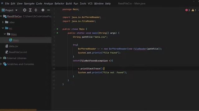The width and height of the screenshot is (199, 111).
Task: Click run gutter arrow beside main method
Action: [x=58, y=33]
